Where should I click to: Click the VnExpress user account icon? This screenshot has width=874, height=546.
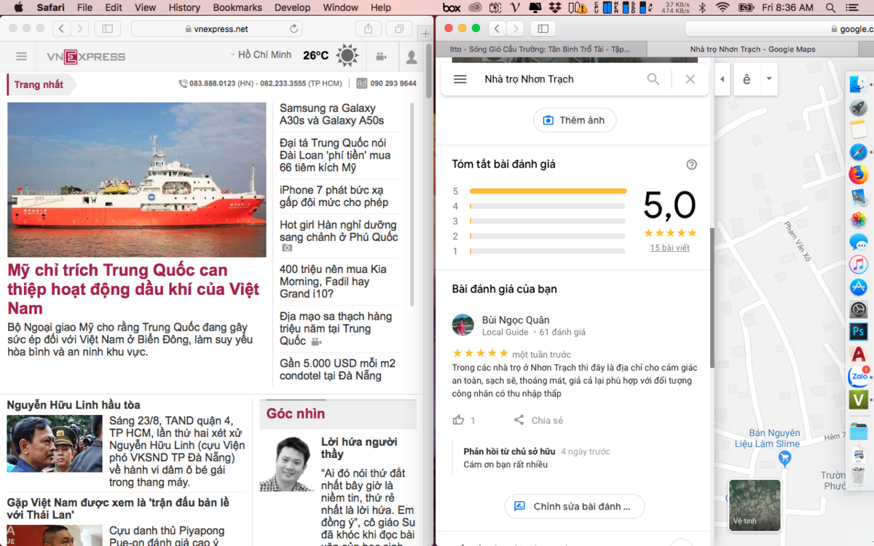point(412,57)
